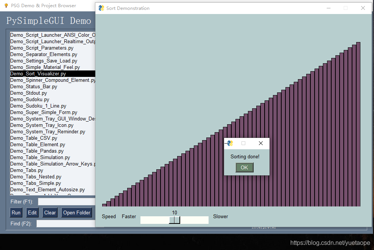
Task: Select Demo_Sudoku.py in the list
Action: (53, 99)
